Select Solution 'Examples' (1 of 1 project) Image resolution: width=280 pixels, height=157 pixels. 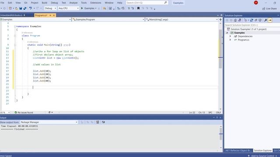[248, 29]
